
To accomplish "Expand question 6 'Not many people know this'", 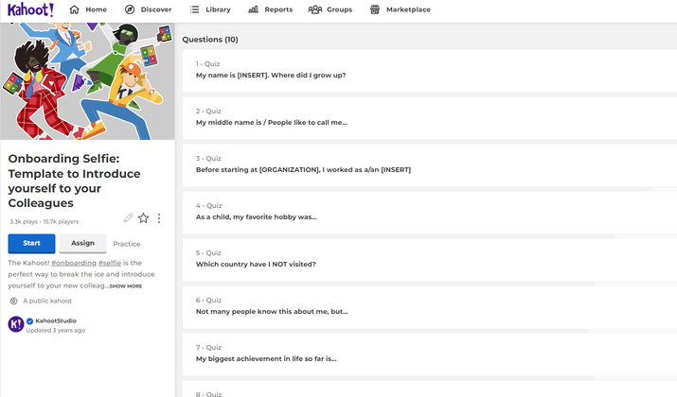I will point(430,307).
